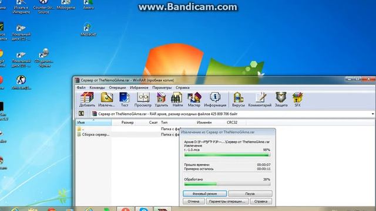The height and width of the screenshot is (211, 376).
Task: Click the Извлечь (Extract) toolbar icon
Action: pos(106,99)
